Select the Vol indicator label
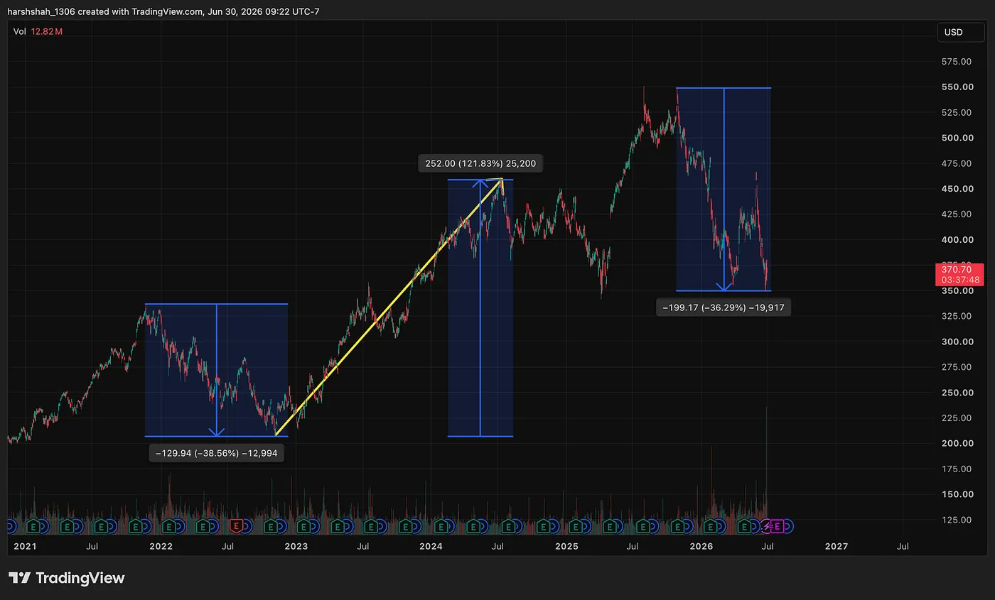The height and width of the screenshot is (600, 995). click(20, 31)
